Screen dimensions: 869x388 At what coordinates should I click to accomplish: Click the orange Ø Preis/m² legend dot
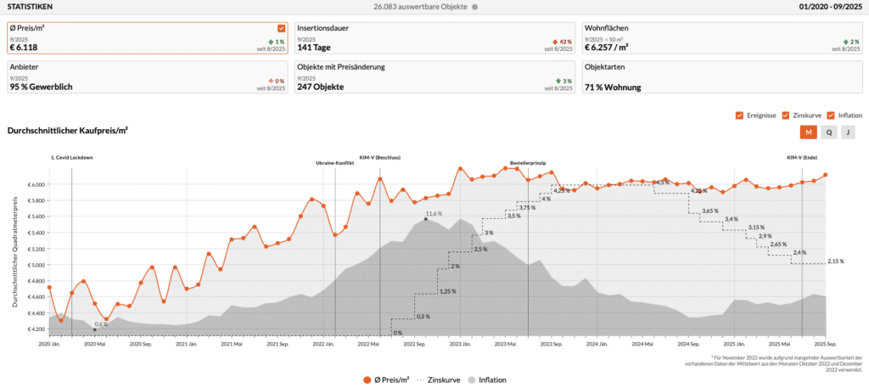coord(367,380)
